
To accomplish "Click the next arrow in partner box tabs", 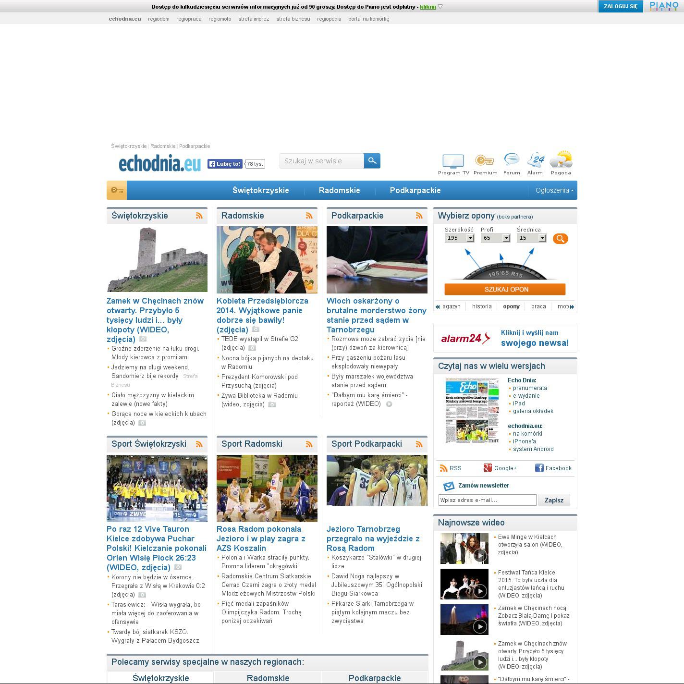I will [x=572, y=306].
